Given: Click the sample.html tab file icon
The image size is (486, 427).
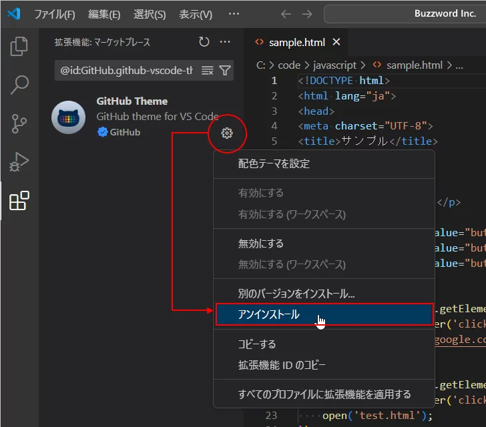Looking at the screenshot, I should tap(259, 42).
